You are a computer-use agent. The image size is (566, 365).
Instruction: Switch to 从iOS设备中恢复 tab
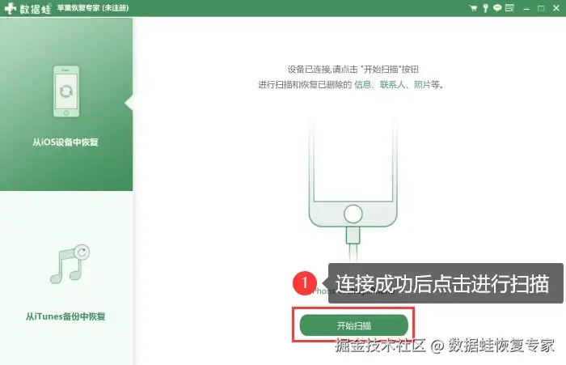click(x=66, y=104)
